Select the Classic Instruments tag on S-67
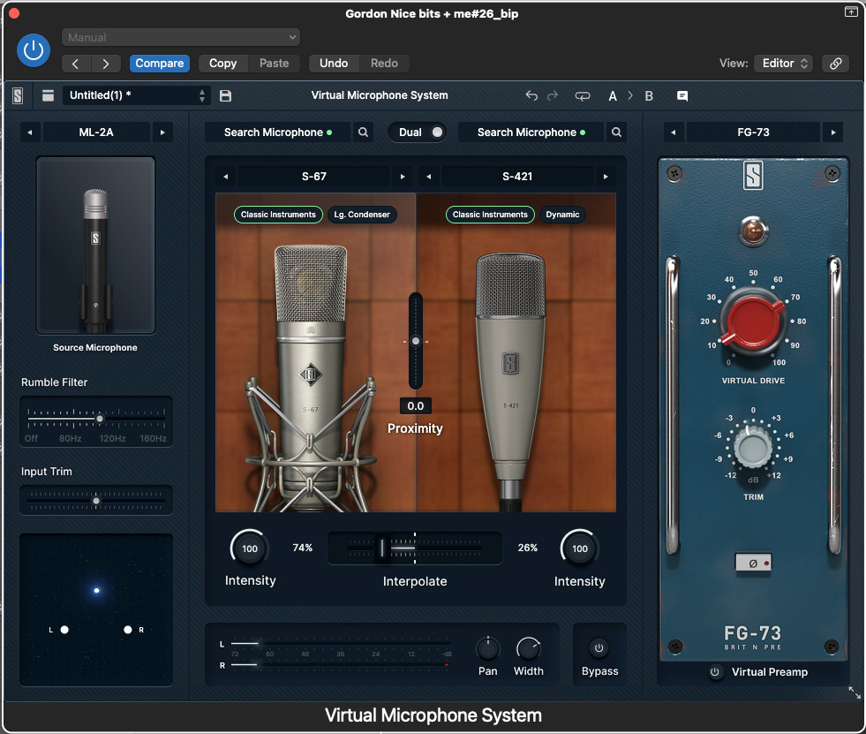Viewport: 866px width, 734px height. (278, 215)
